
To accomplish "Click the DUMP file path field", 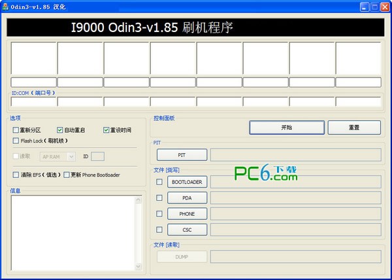I will coord(296,256).
